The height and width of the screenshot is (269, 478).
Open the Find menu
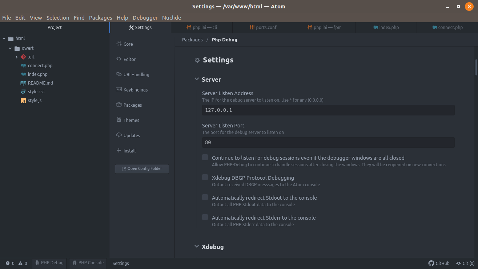[x=79, y=17]
